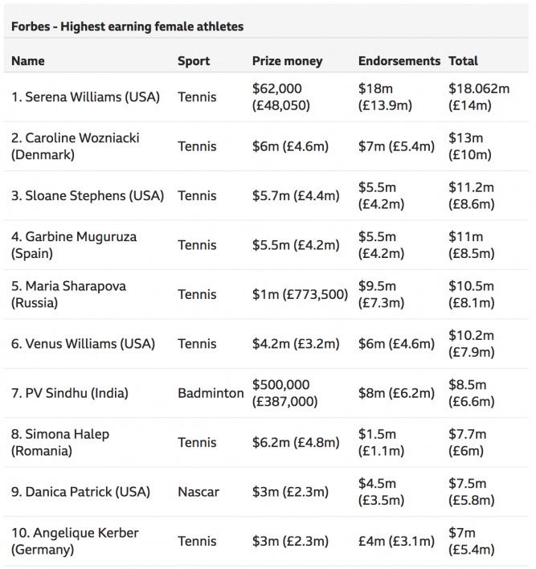Click Maria Sharapova's $1m prize money cell
Viewport: 536px width, 569px height.
pos(300,295)
